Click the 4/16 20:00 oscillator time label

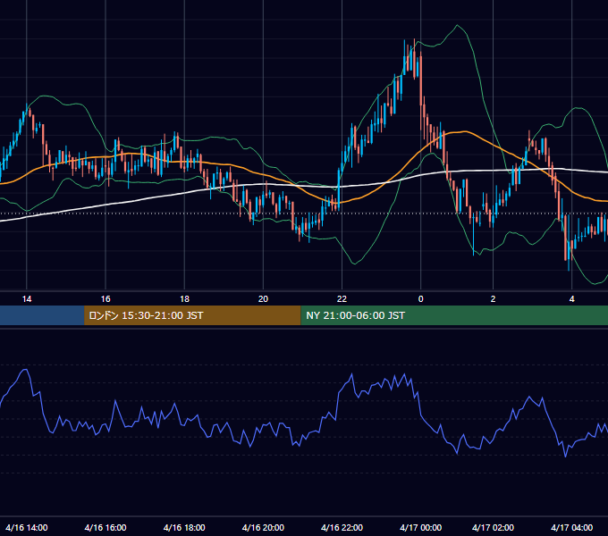pyautogui.click(x=263, y=528)
